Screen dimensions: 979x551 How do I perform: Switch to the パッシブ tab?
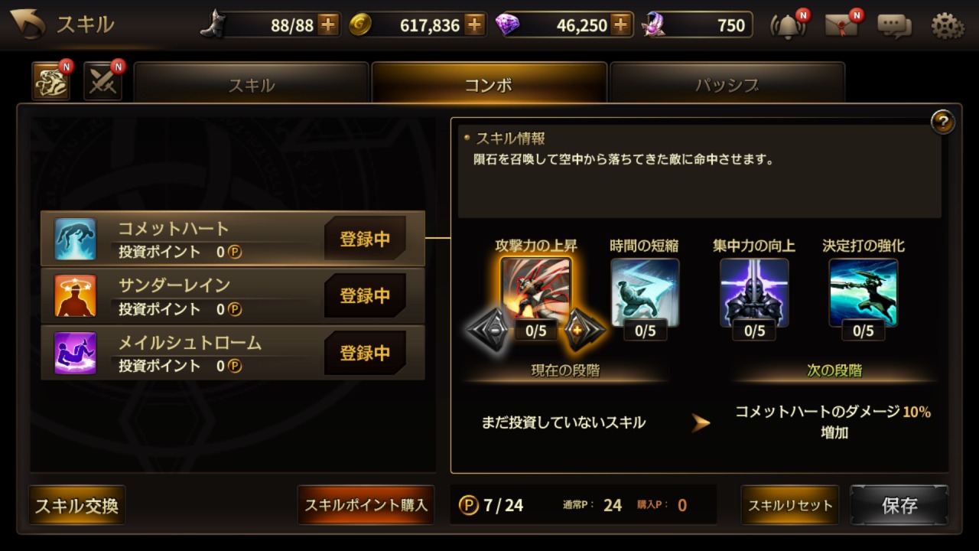[x=727, y=83]
